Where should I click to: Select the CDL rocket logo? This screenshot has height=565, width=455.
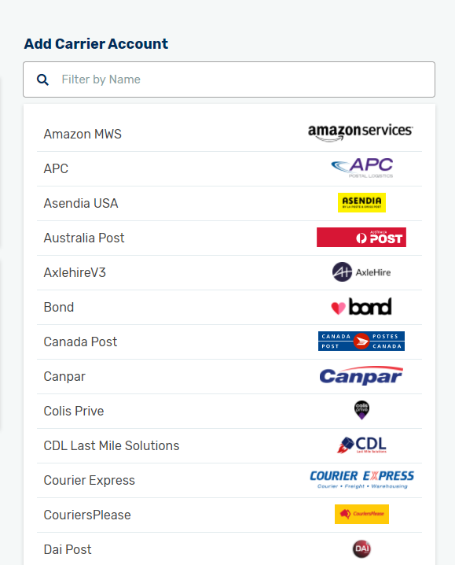coord(361,445)
